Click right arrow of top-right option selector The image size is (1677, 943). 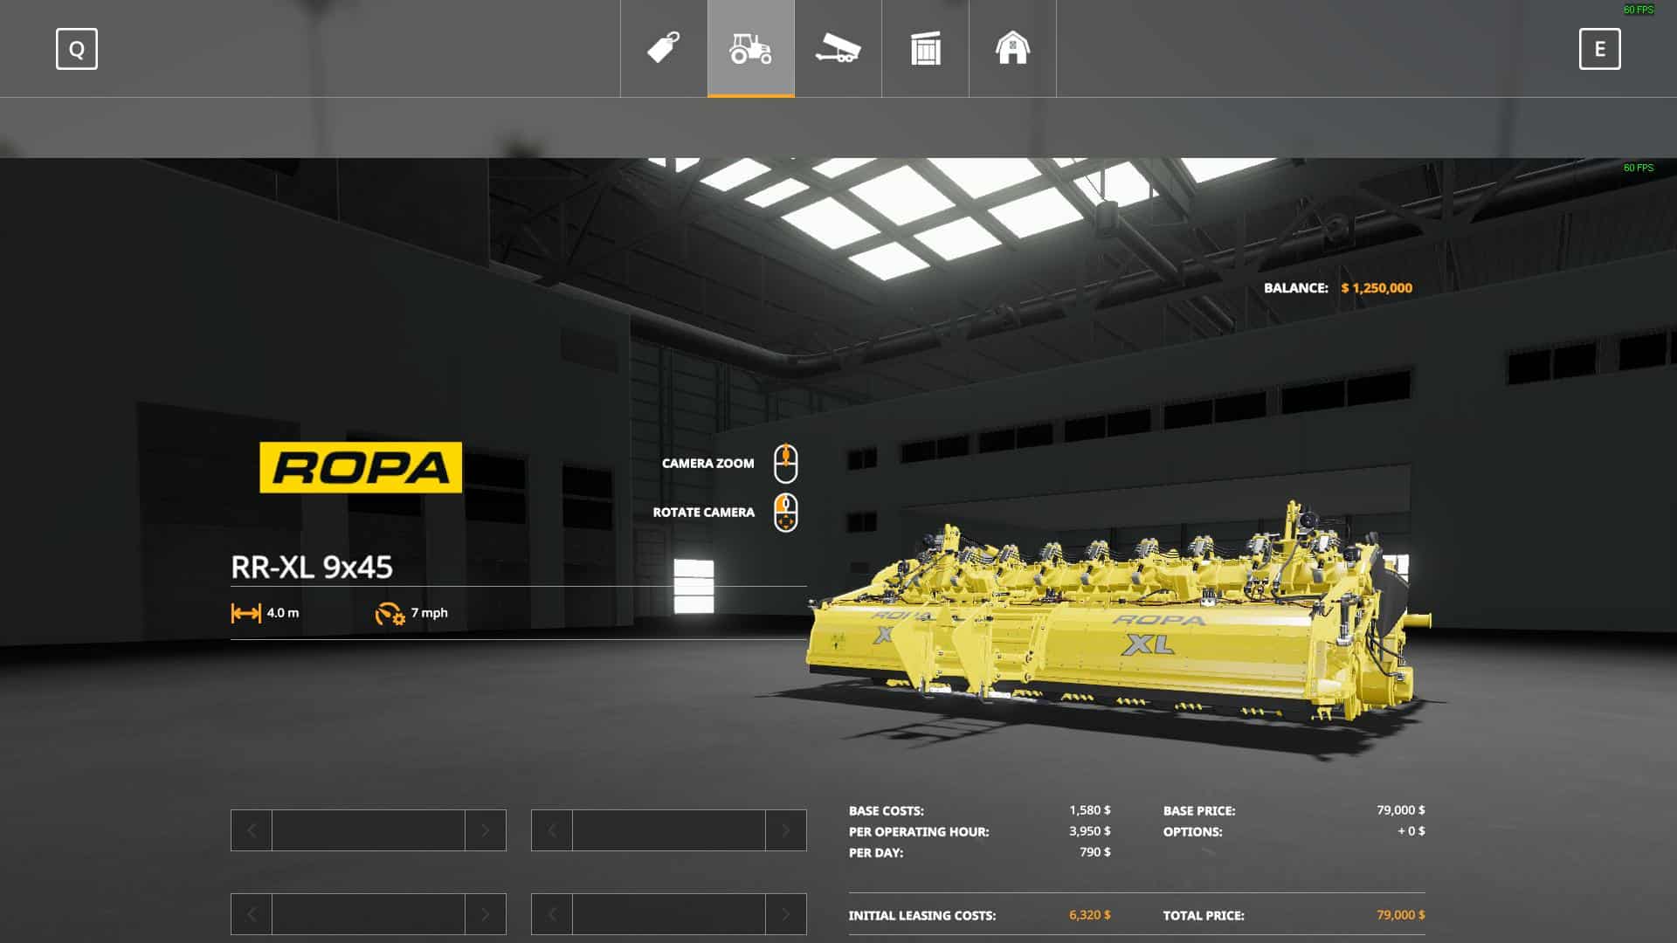click(x=786, y=830)
